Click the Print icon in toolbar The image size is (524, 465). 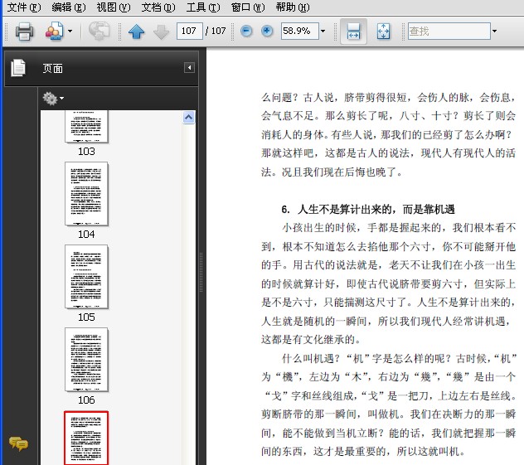(24, 31)
